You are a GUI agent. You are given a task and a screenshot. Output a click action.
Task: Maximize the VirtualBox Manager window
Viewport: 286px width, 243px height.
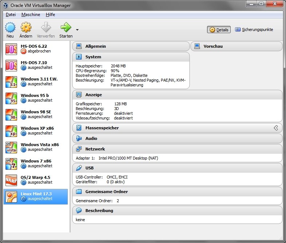tap(261, 4)
